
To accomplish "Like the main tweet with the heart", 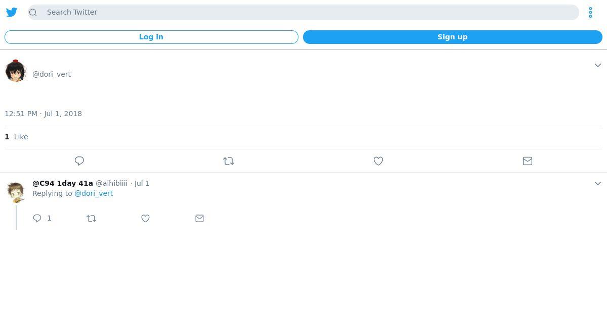I will [x=378, y=161].
